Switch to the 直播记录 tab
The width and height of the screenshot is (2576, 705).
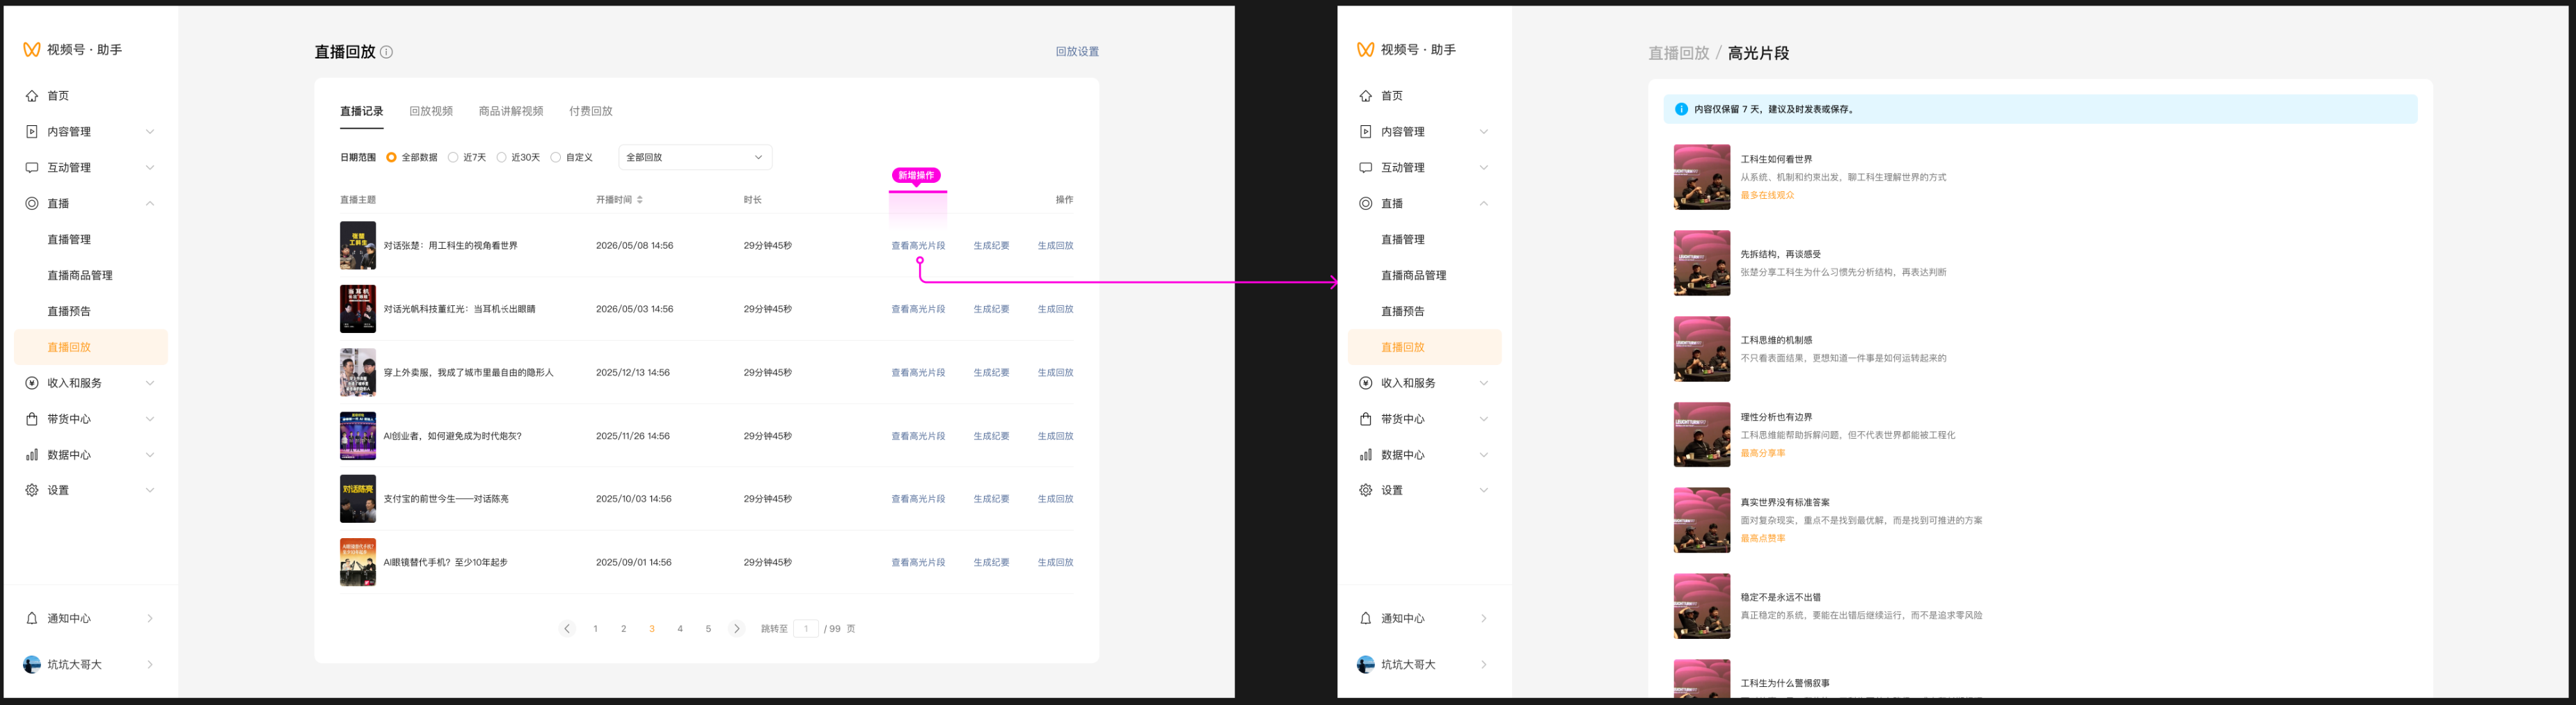pyautogui.click(x=362, y=111)
